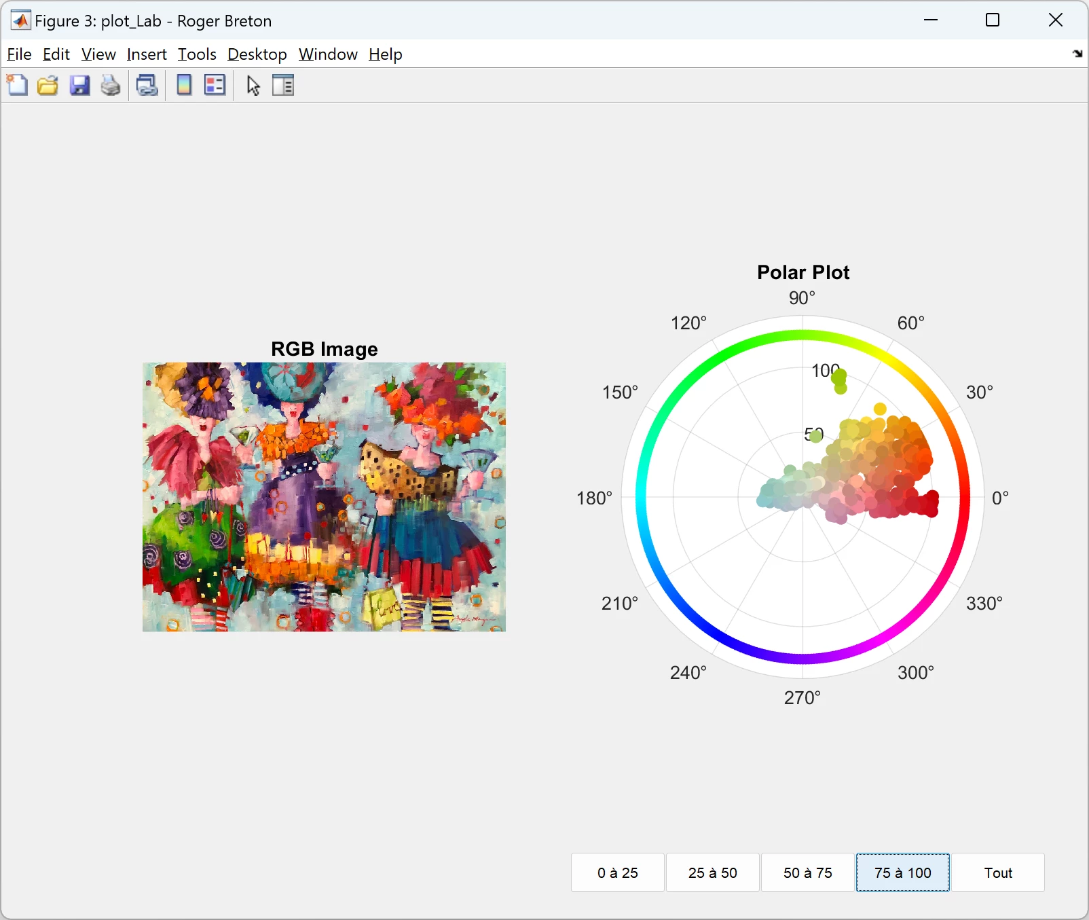Click the 'Polar Plot' title text
Screen dimensions: 1089x920
point(803,272)
